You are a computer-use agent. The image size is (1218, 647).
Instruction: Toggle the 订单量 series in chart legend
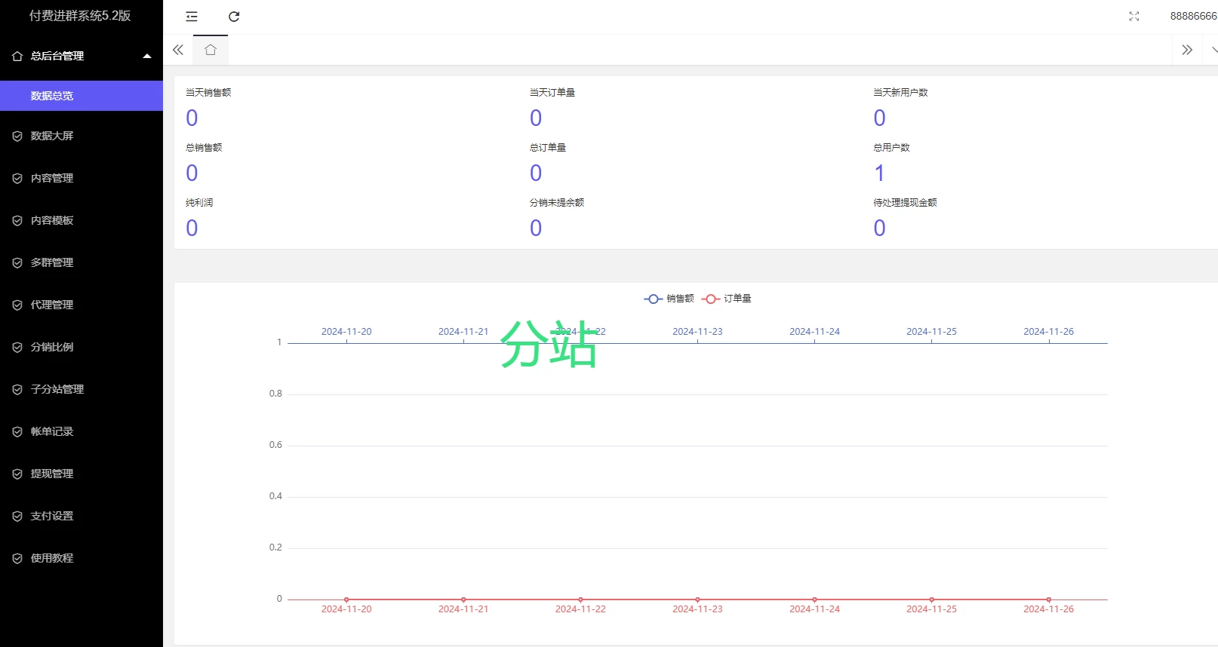pos(726,299)
